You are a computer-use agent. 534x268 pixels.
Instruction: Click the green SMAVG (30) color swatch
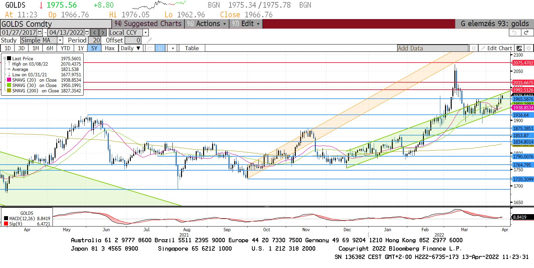9,85
